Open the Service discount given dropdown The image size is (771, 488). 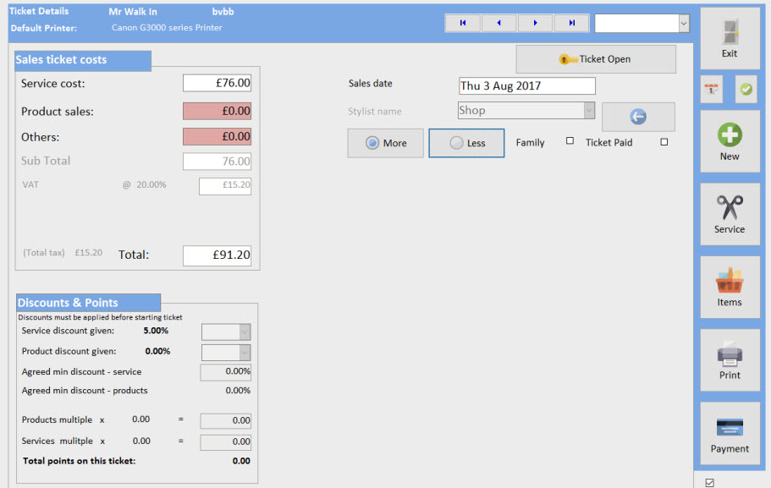point(245,332)
